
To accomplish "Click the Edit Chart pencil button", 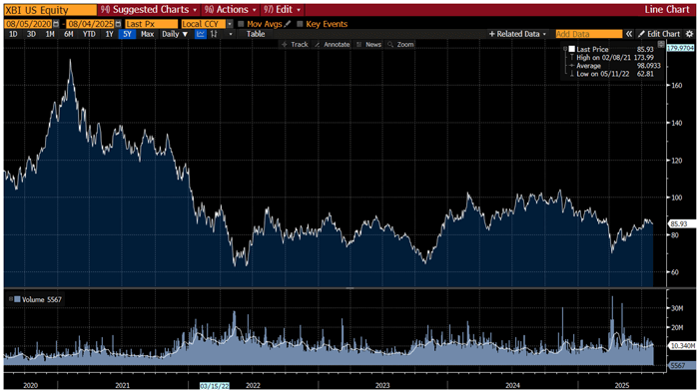I will tap(659, 34).
